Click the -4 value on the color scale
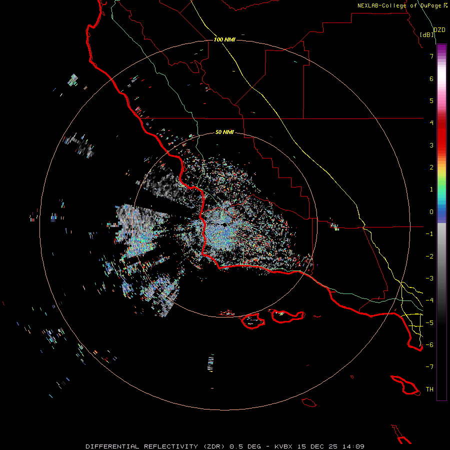 (429, 300)
